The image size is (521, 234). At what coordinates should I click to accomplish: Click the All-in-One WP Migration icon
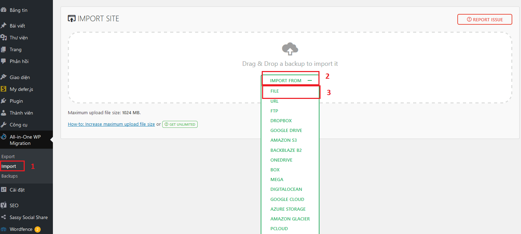[3, 137]
